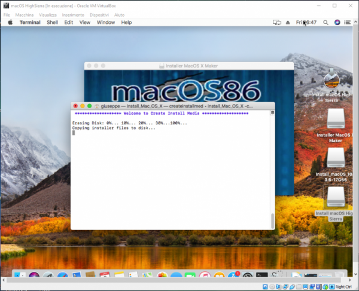Click the VirtualBox virtualization status icon
Screen dimensions: 359x291
point(318,287)
